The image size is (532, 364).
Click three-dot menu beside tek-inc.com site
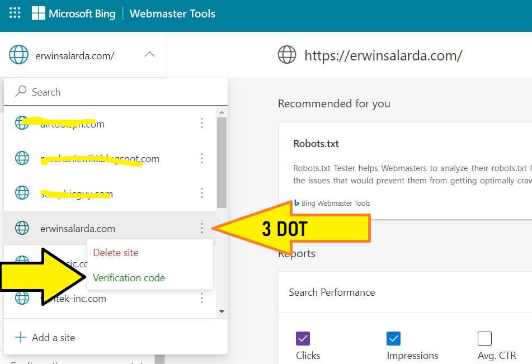(202, 299)
